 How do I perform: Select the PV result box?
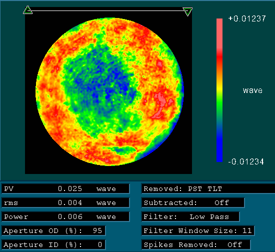pyautogui.click(x=65, y=189)
